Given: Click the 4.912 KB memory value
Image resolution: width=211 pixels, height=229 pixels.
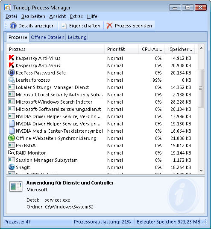Looking at the screenshot, I should click(x=182, y=58).
